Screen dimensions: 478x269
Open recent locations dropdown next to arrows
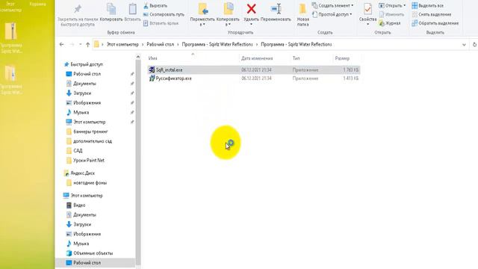coord(80,45)
